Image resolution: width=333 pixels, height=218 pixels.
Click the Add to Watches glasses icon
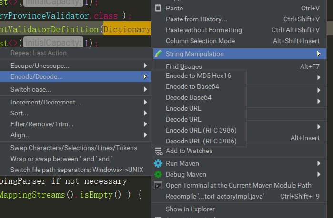tap(159, 151)
